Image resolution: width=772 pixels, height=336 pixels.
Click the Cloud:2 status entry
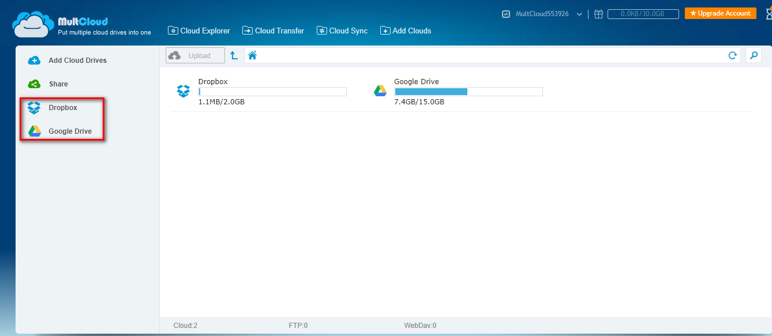[185, 326]
